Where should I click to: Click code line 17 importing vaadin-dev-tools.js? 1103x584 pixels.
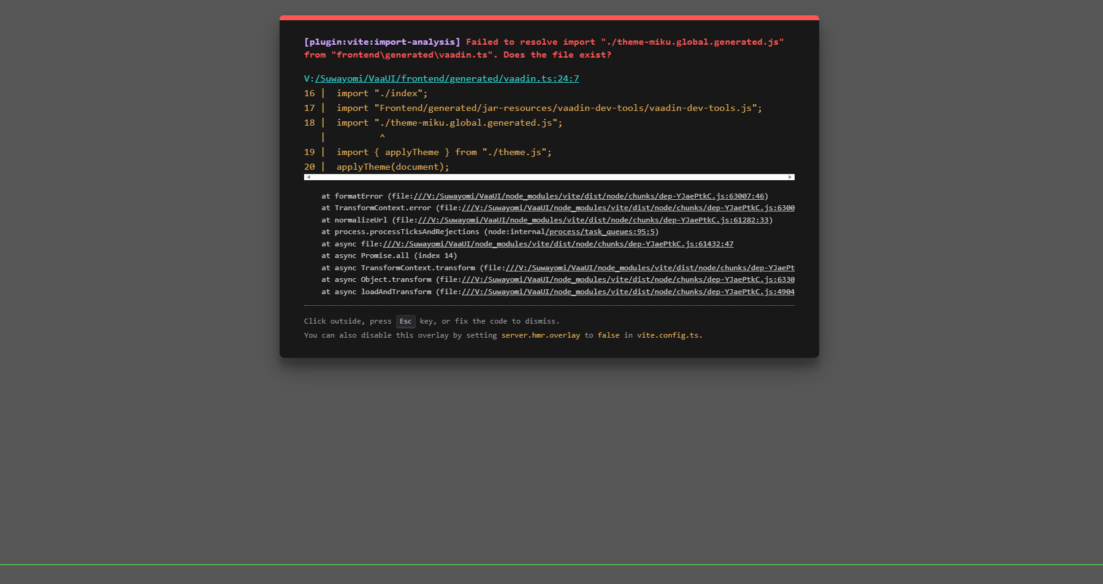coord(549,108)
